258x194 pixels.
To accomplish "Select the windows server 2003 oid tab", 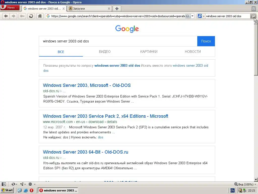I will 44,9.
